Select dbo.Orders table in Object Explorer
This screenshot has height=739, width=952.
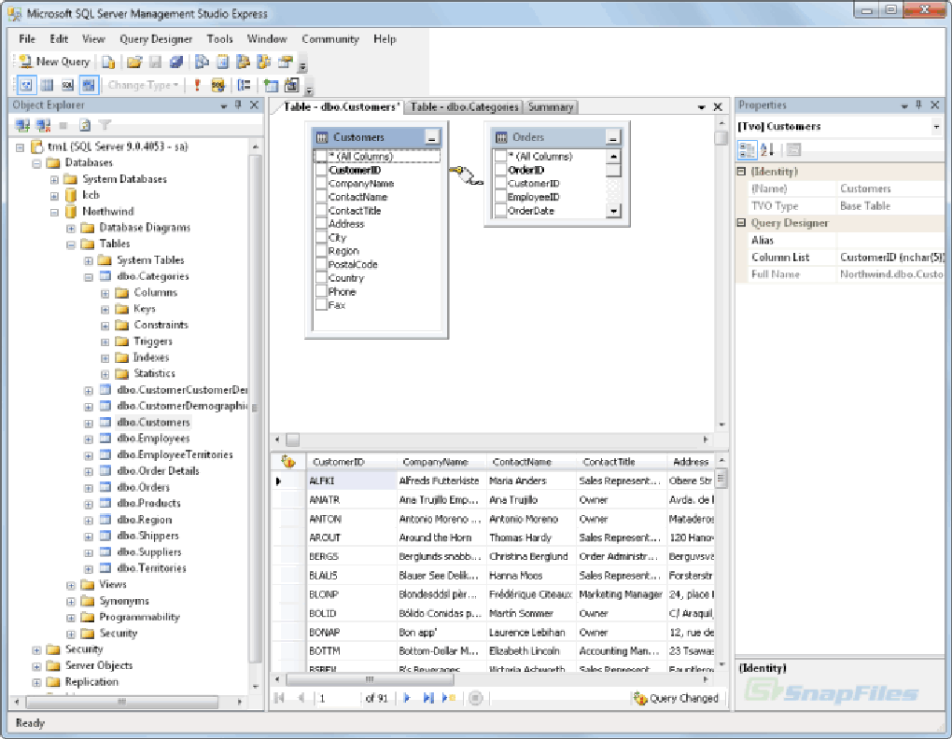(x=143, y=487)
